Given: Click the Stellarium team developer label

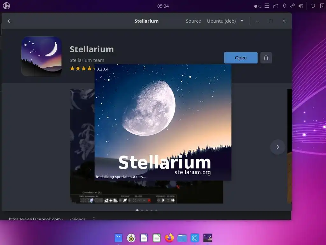Looking at the screenshot, I should 87,60.
